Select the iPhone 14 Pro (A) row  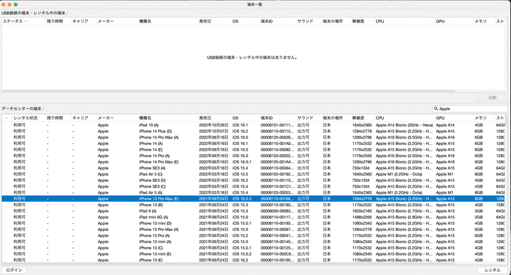click(253, 156)
